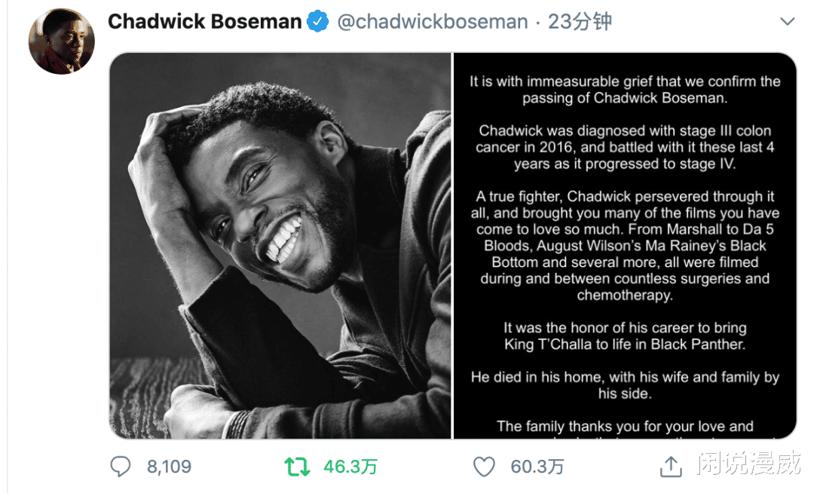Click the 23分钟 timestamp
Viewport: 814px width, 493px height.
(580, 22)
